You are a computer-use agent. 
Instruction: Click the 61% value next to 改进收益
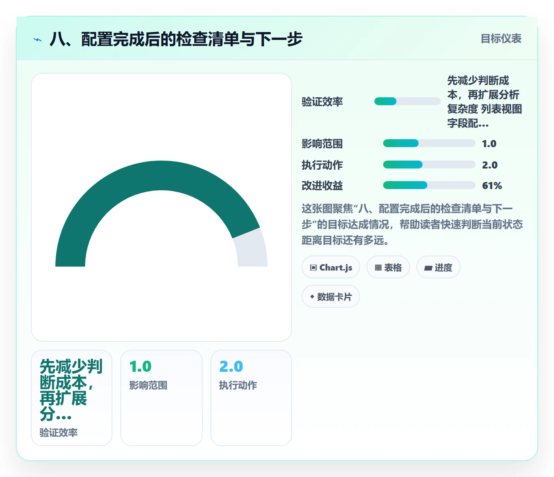492,185
